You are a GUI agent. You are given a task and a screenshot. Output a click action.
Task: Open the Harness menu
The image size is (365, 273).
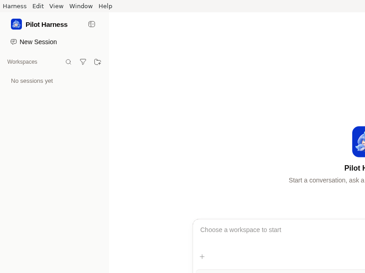pos(15,6)
